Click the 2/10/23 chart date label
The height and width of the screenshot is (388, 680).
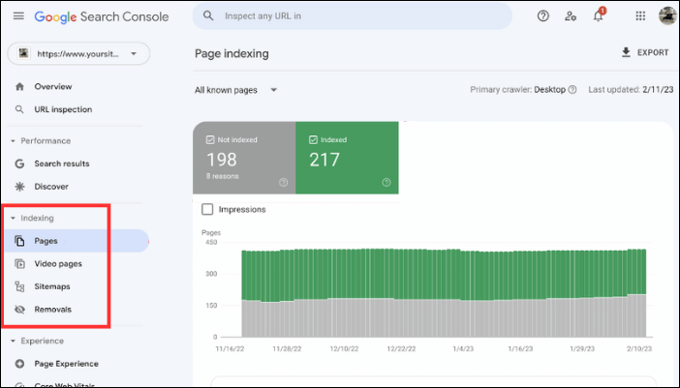click(x=639, y=348)
